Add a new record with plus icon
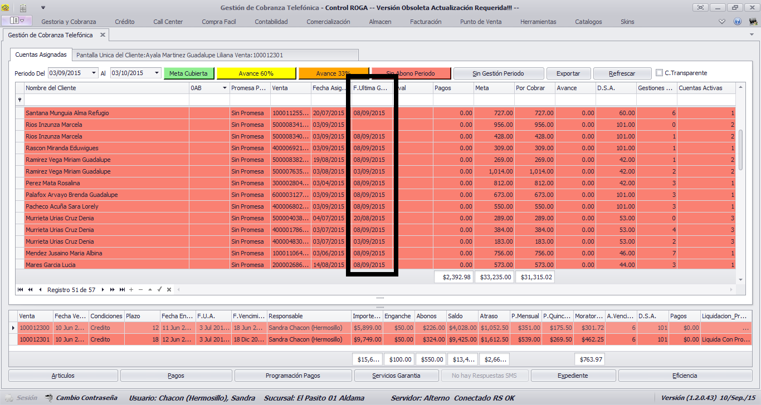This screenshot has width=761, height=405. [x=131, y=289]
